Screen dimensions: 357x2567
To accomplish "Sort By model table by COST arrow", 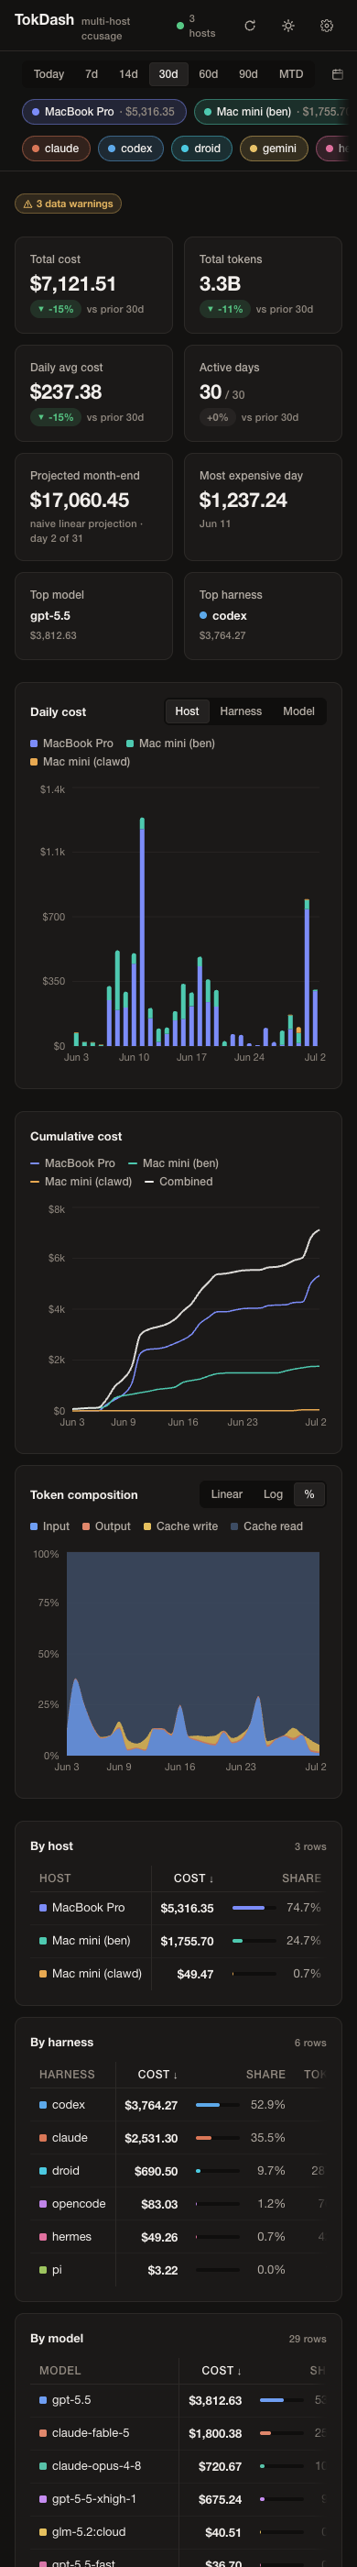I will (221, 2371).
